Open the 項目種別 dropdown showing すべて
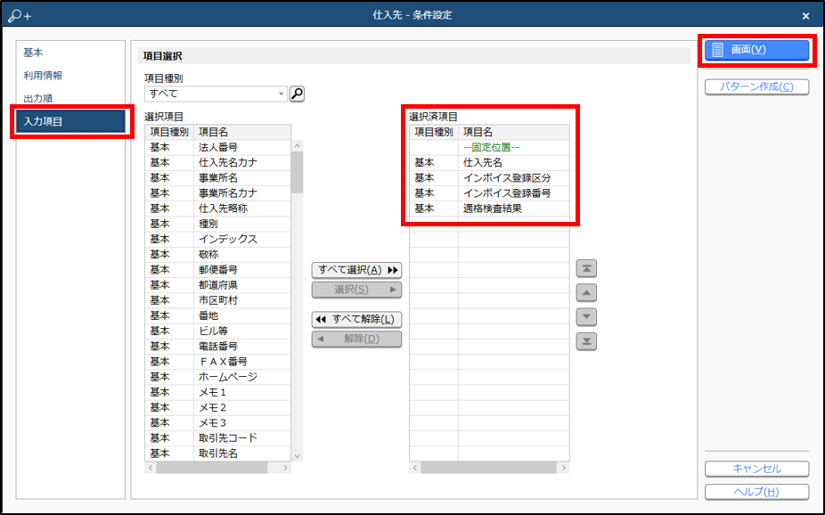The height and width of the screenshot is (515, 825). pyautogui.click(x=216, y=94)
